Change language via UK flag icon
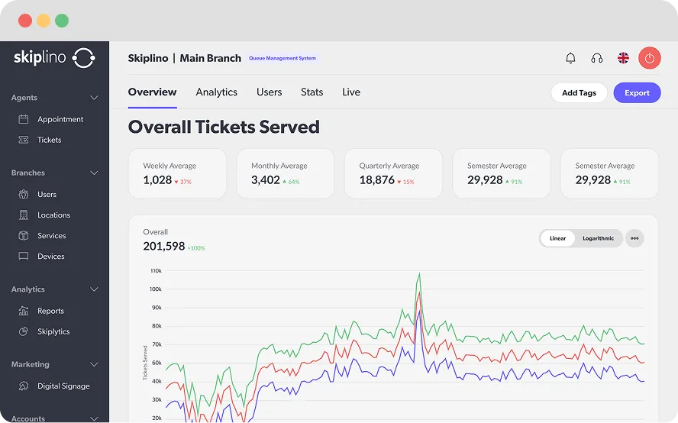 [623, 58]
